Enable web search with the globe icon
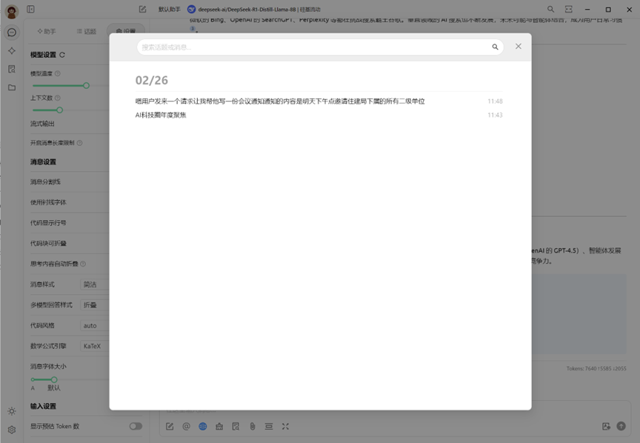The height and width of the screenshot is (443, 640). (202, 426)
